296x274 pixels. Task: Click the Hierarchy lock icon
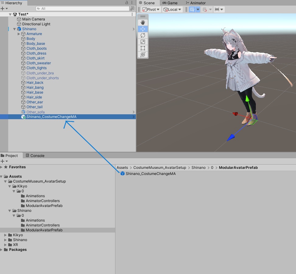coord(127,3)
